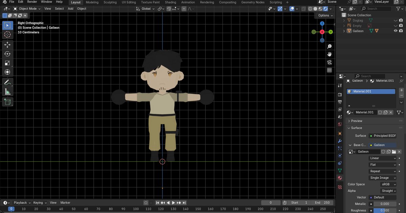Toggle proportional editing
This screenshot has height=213, width=406.
coord(184,9)
